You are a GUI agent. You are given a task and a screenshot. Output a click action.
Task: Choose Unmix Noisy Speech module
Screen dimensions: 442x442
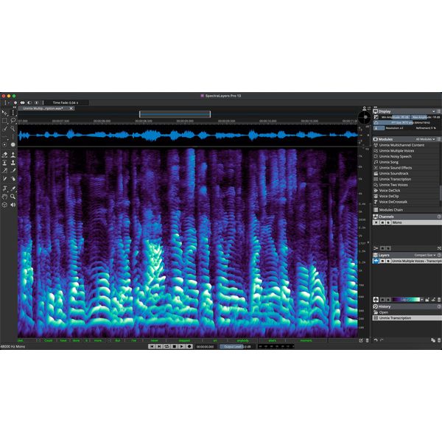395,156
